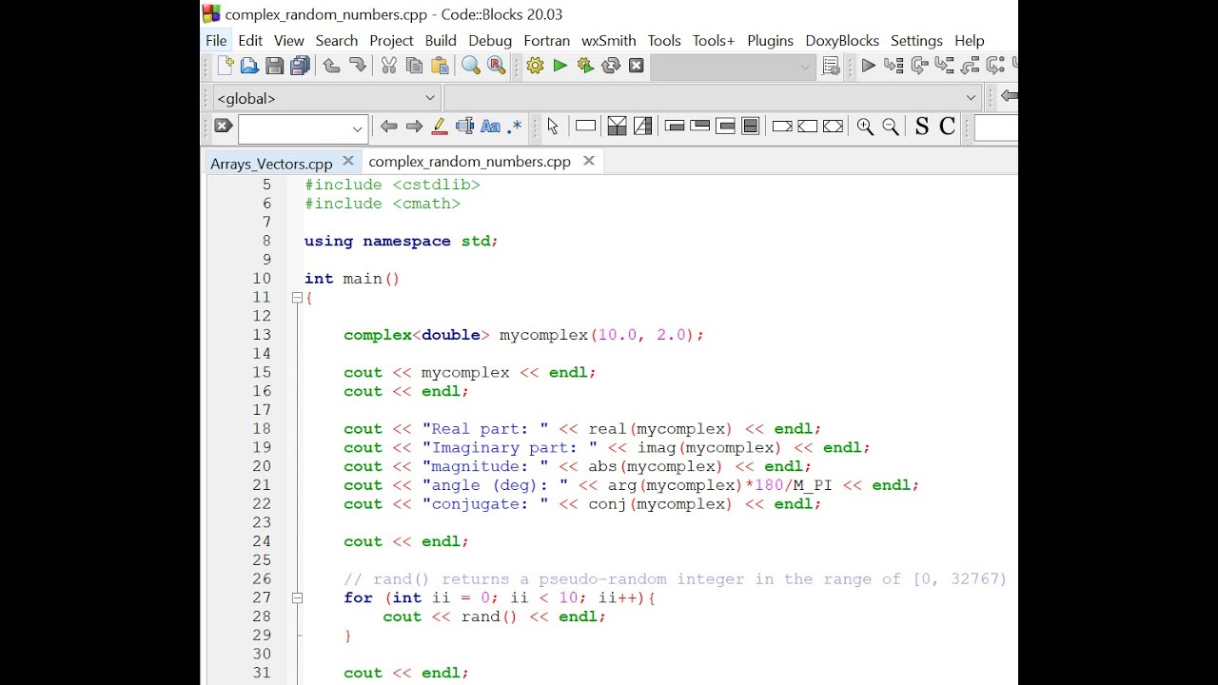Zoom in with magnifier plus icon

pos(865,127)
